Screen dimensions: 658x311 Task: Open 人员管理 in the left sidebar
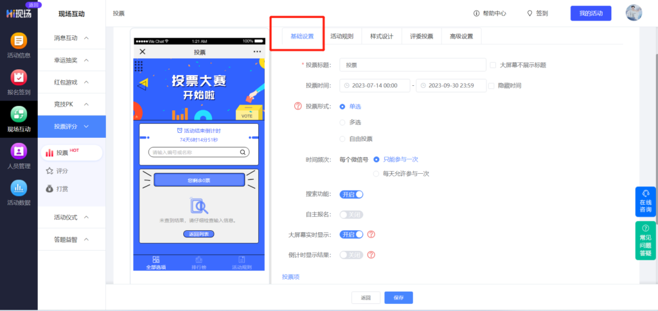pyautogui.click(x=19, y=156)
